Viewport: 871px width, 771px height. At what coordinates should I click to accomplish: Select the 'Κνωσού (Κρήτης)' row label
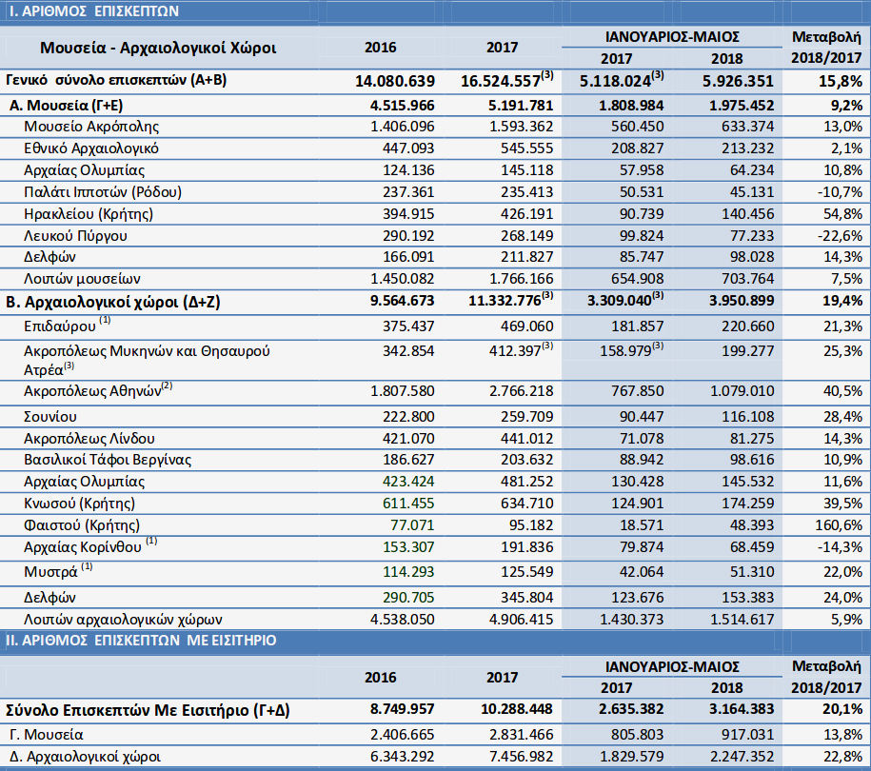coord(79,504)
